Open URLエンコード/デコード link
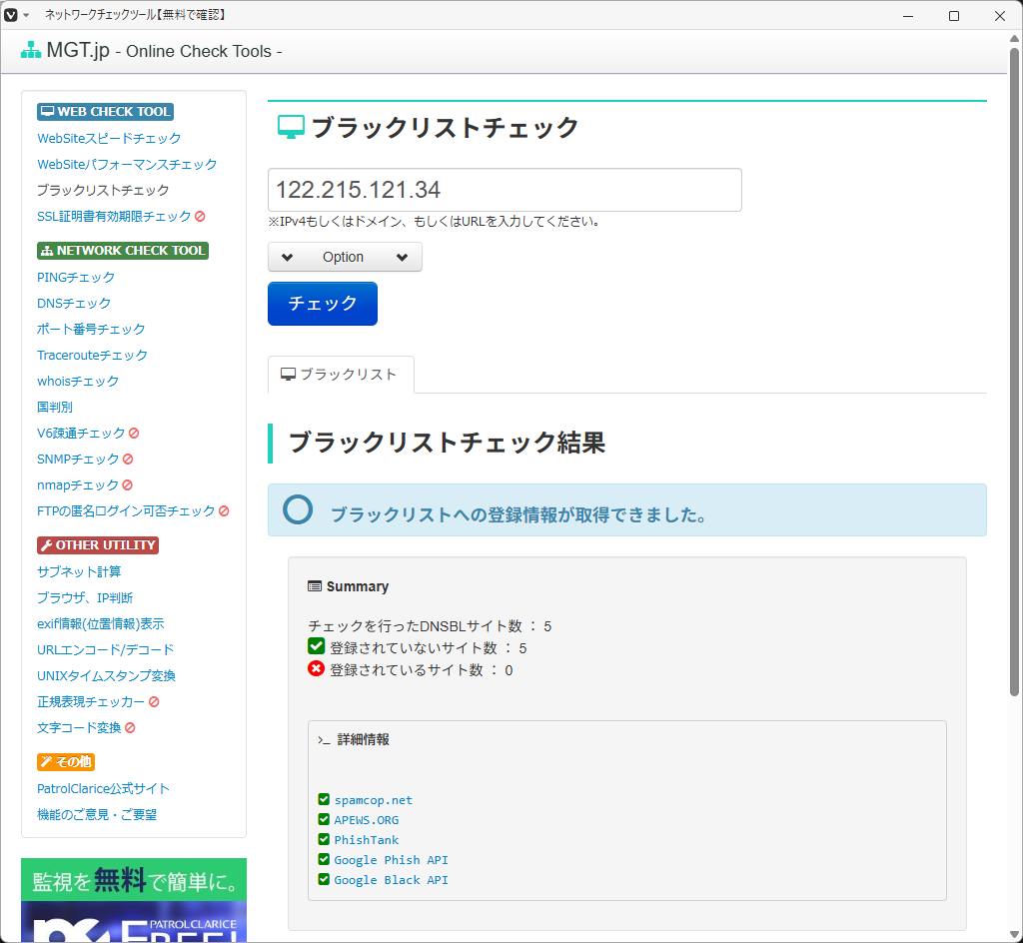 106,650
